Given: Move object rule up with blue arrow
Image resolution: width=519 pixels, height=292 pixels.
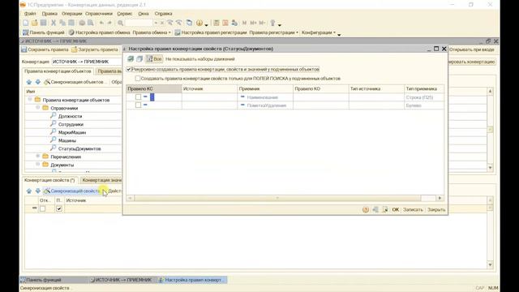Looking at the screenshot, I should 29,82.
